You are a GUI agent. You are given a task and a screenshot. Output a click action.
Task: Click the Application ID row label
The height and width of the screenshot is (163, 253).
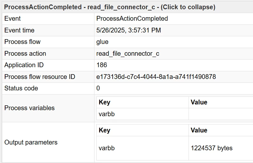24,65
